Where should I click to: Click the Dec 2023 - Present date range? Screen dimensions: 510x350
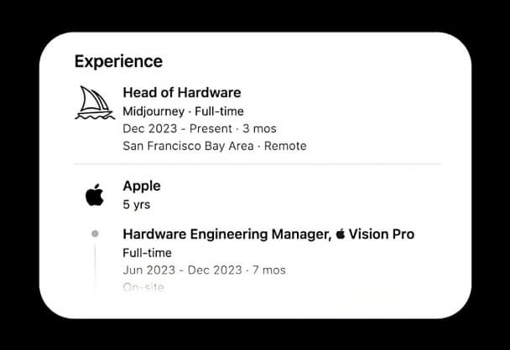pyautogui.click(x=176, y=128)
